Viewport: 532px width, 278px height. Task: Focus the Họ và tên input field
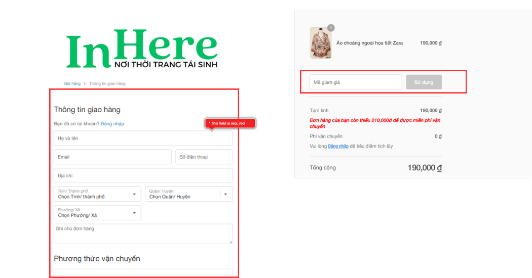tap(143, 138)
